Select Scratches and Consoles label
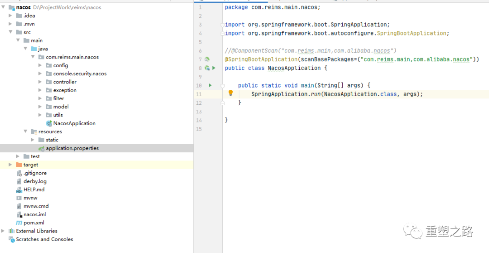Image resolution: width=489 pixels, height=253 pixels. pyautogui.click(x=44, y=239)
